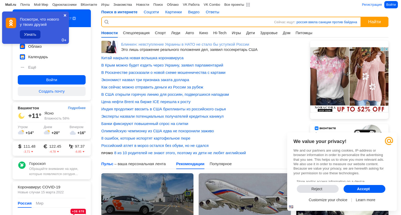401x215 pixels.
Task: Open the taxi article thumbnail
Action: pyautogui.click(x=147, y=194)
